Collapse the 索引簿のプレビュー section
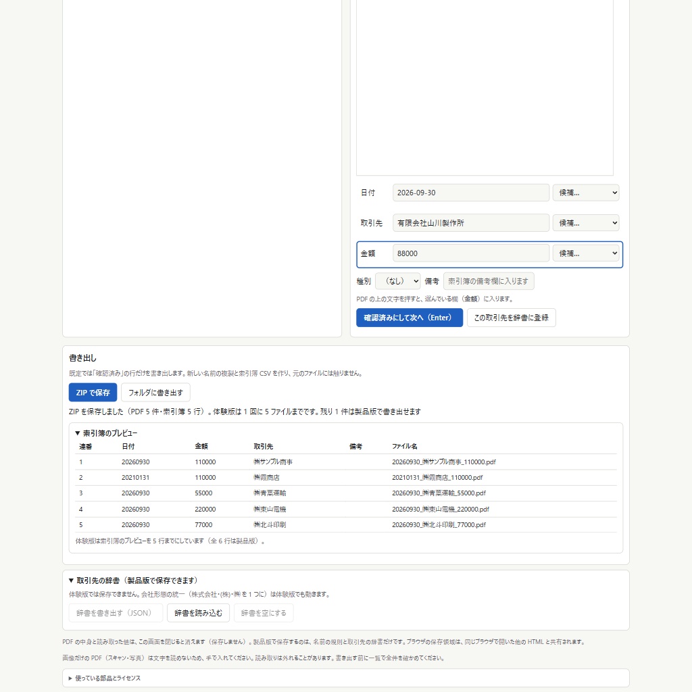 point(106,433)
